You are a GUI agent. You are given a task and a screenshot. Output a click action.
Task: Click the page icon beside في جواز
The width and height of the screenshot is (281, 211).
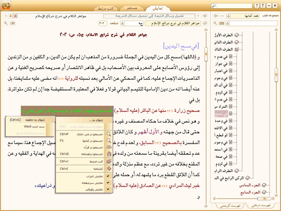pyautogui.click(x=230, y=63)
